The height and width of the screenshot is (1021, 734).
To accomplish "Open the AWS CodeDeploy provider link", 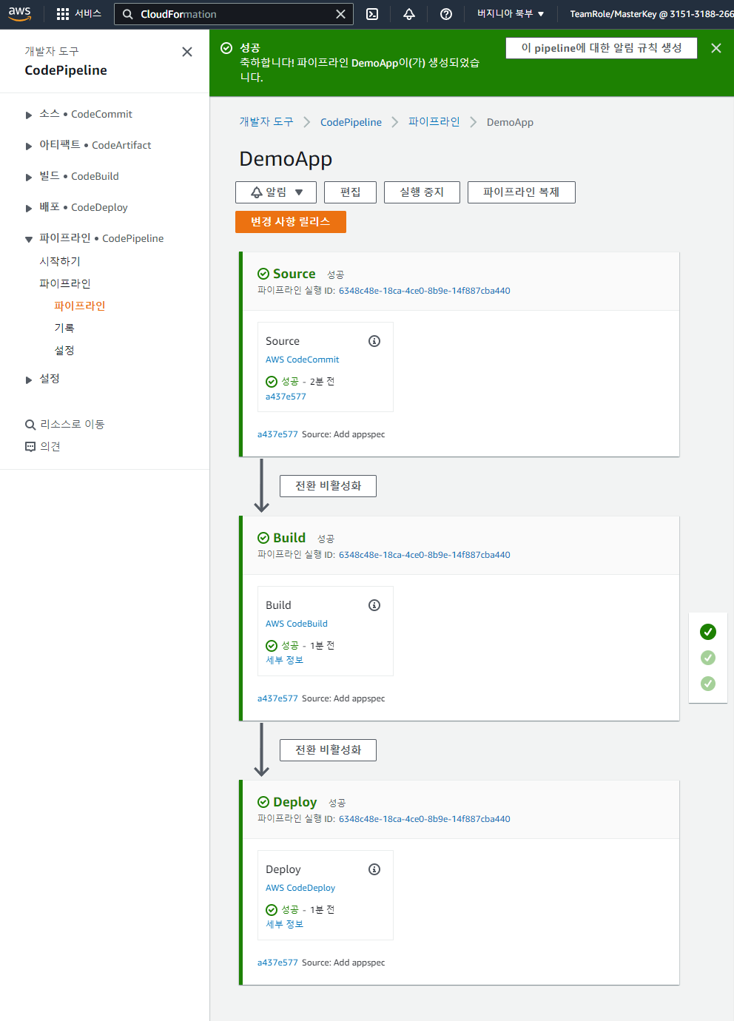I will (300, 888).
